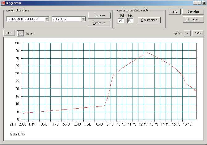Screen dimensions: 207x145
Task: Maximize the Diagramm window
Action: coord(199,3)
